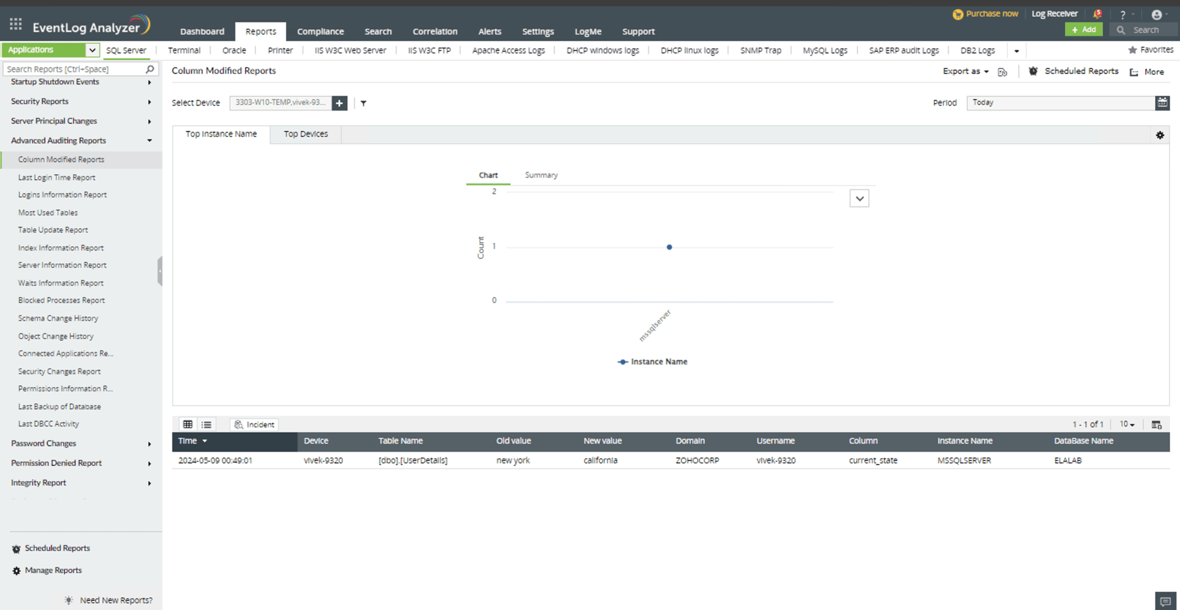Viewport: 1180px width, 610px height.
Task: Open Log Receiver
Action: (1054, 14)
